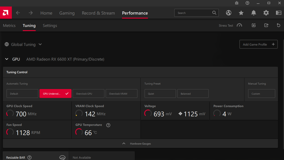Click the bug report icon
The width and height of the screenshot is (284, 160).
(x=237, y=3)
